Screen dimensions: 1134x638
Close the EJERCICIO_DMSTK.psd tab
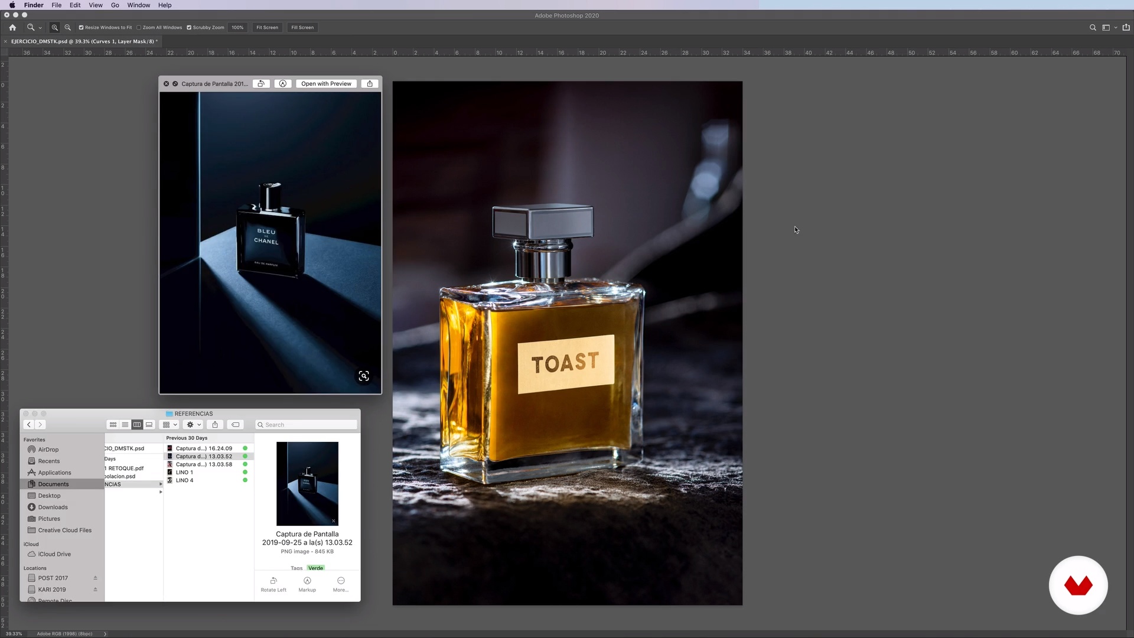coord(5,41)
